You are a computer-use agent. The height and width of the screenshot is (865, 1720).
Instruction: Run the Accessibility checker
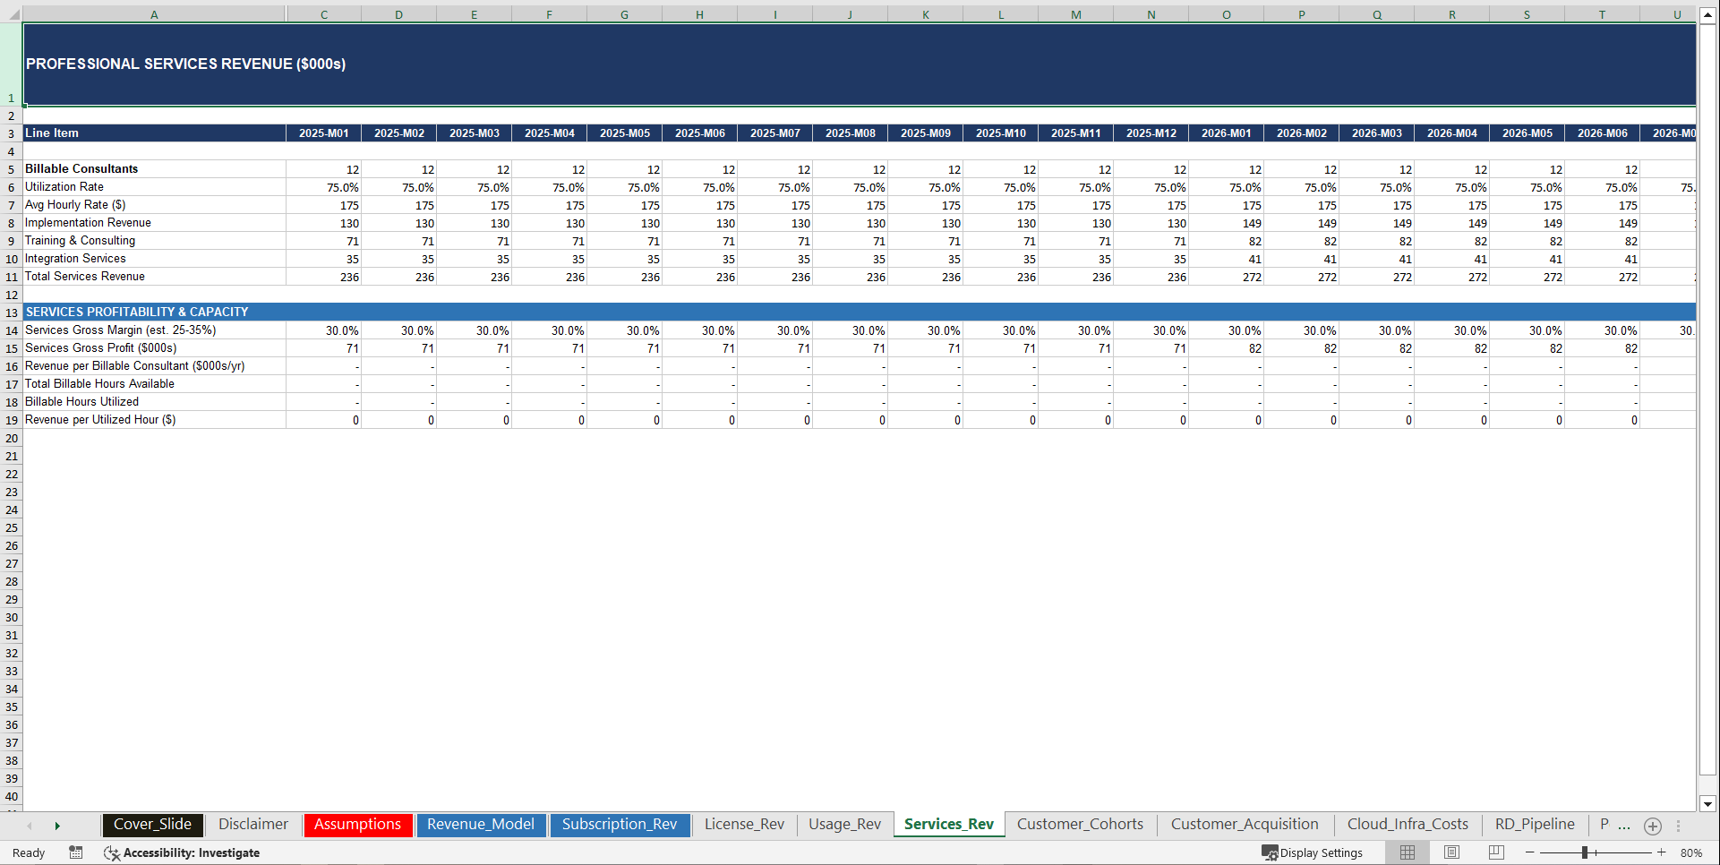click(x=183, y=852)
